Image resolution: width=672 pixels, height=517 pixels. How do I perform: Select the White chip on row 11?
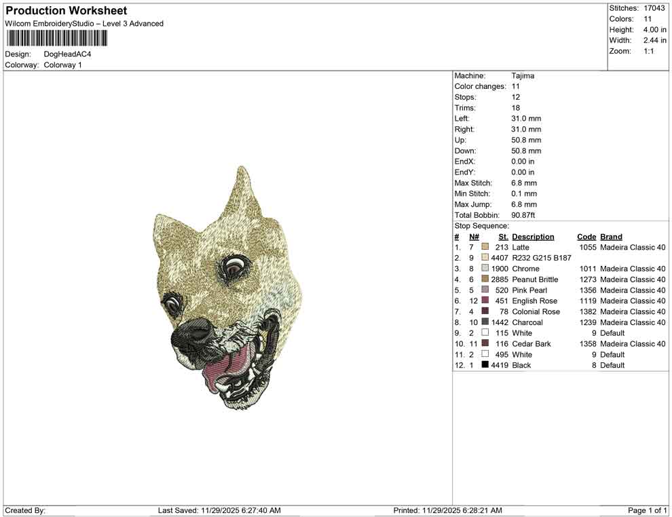(485, 354)
